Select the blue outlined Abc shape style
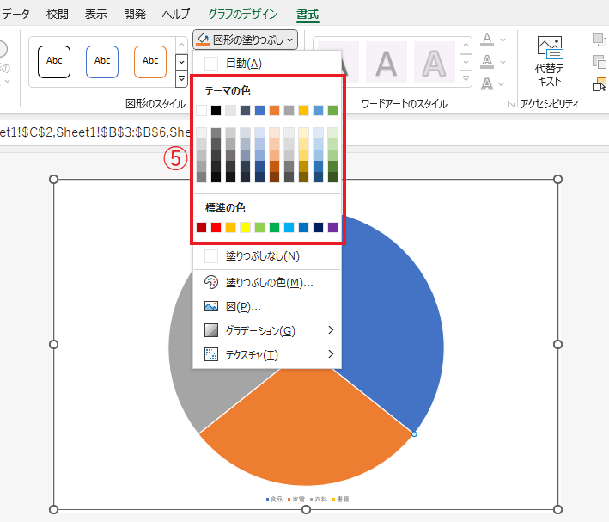This screenshot has height=522, width=609. coord(102,61)
